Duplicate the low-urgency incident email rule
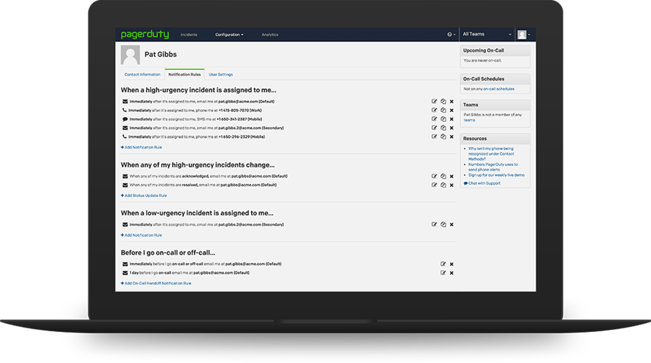 [443, 225]
